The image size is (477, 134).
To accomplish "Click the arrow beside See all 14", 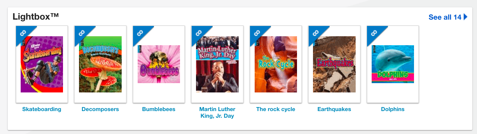I will 466,17.
